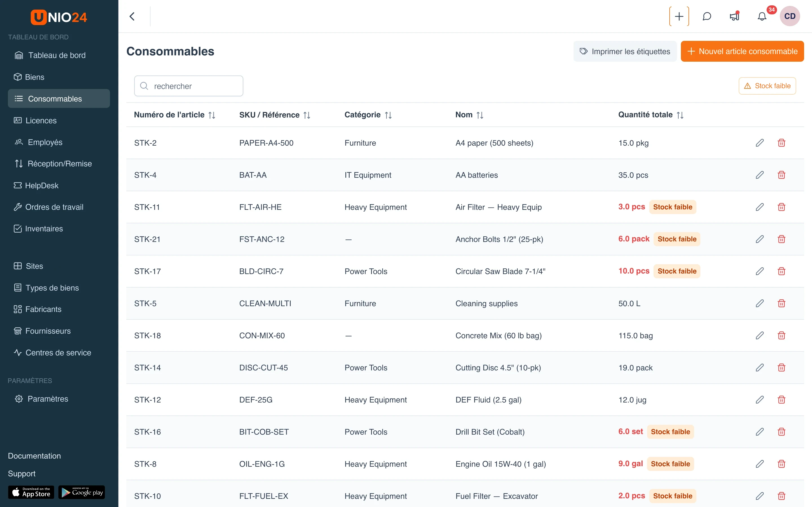Edit the Engine Oil 15W-40 item
Screen dimensions: 812x507
point(760,464)
